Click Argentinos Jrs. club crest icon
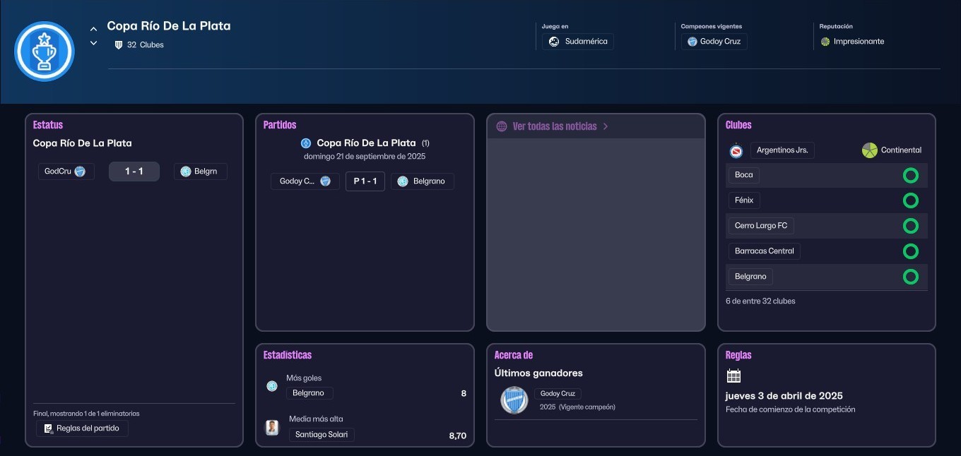This screenshot has height=456, width=961. click(x=736, y=150)
